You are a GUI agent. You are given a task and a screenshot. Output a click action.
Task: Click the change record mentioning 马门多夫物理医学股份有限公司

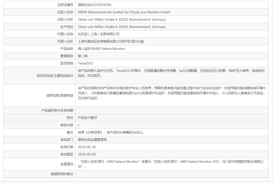[x=171, y=164]
